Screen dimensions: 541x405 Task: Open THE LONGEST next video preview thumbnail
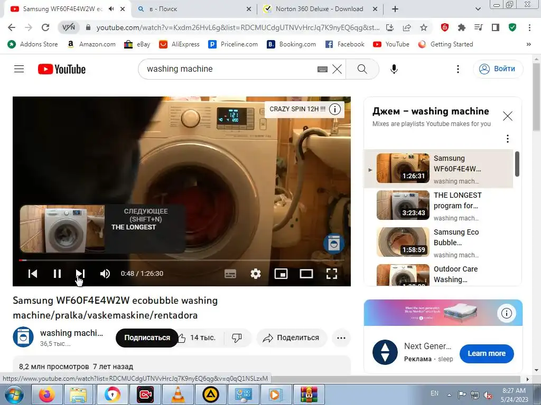[x=62, y=229]
